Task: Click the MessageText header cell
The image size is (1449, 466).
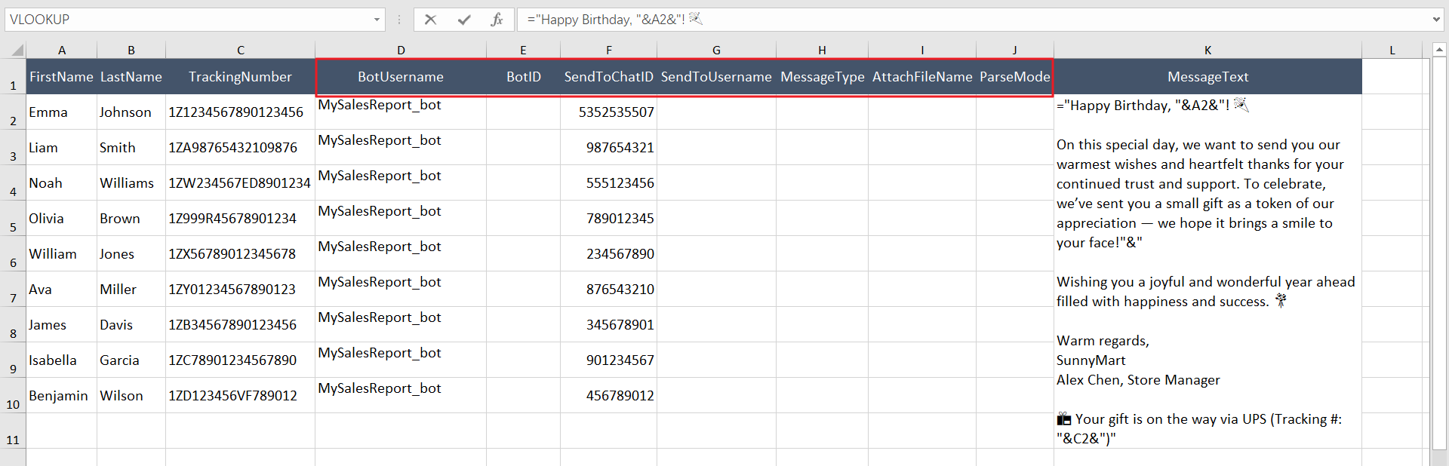Action: pyautogui.click(x=1207, y=77)
